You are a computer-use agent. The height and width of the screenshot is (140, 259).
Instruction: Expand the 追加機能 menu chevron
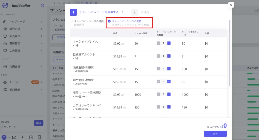[41, 90]
